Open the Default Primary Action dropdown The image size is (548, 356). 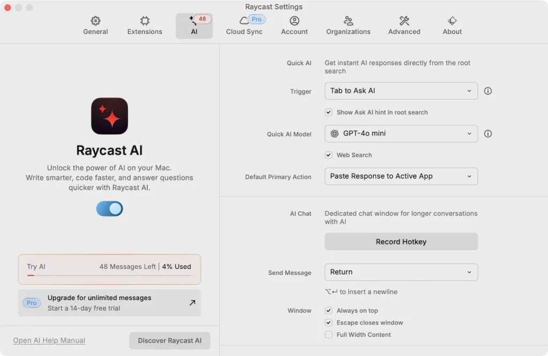pos(401,176)
